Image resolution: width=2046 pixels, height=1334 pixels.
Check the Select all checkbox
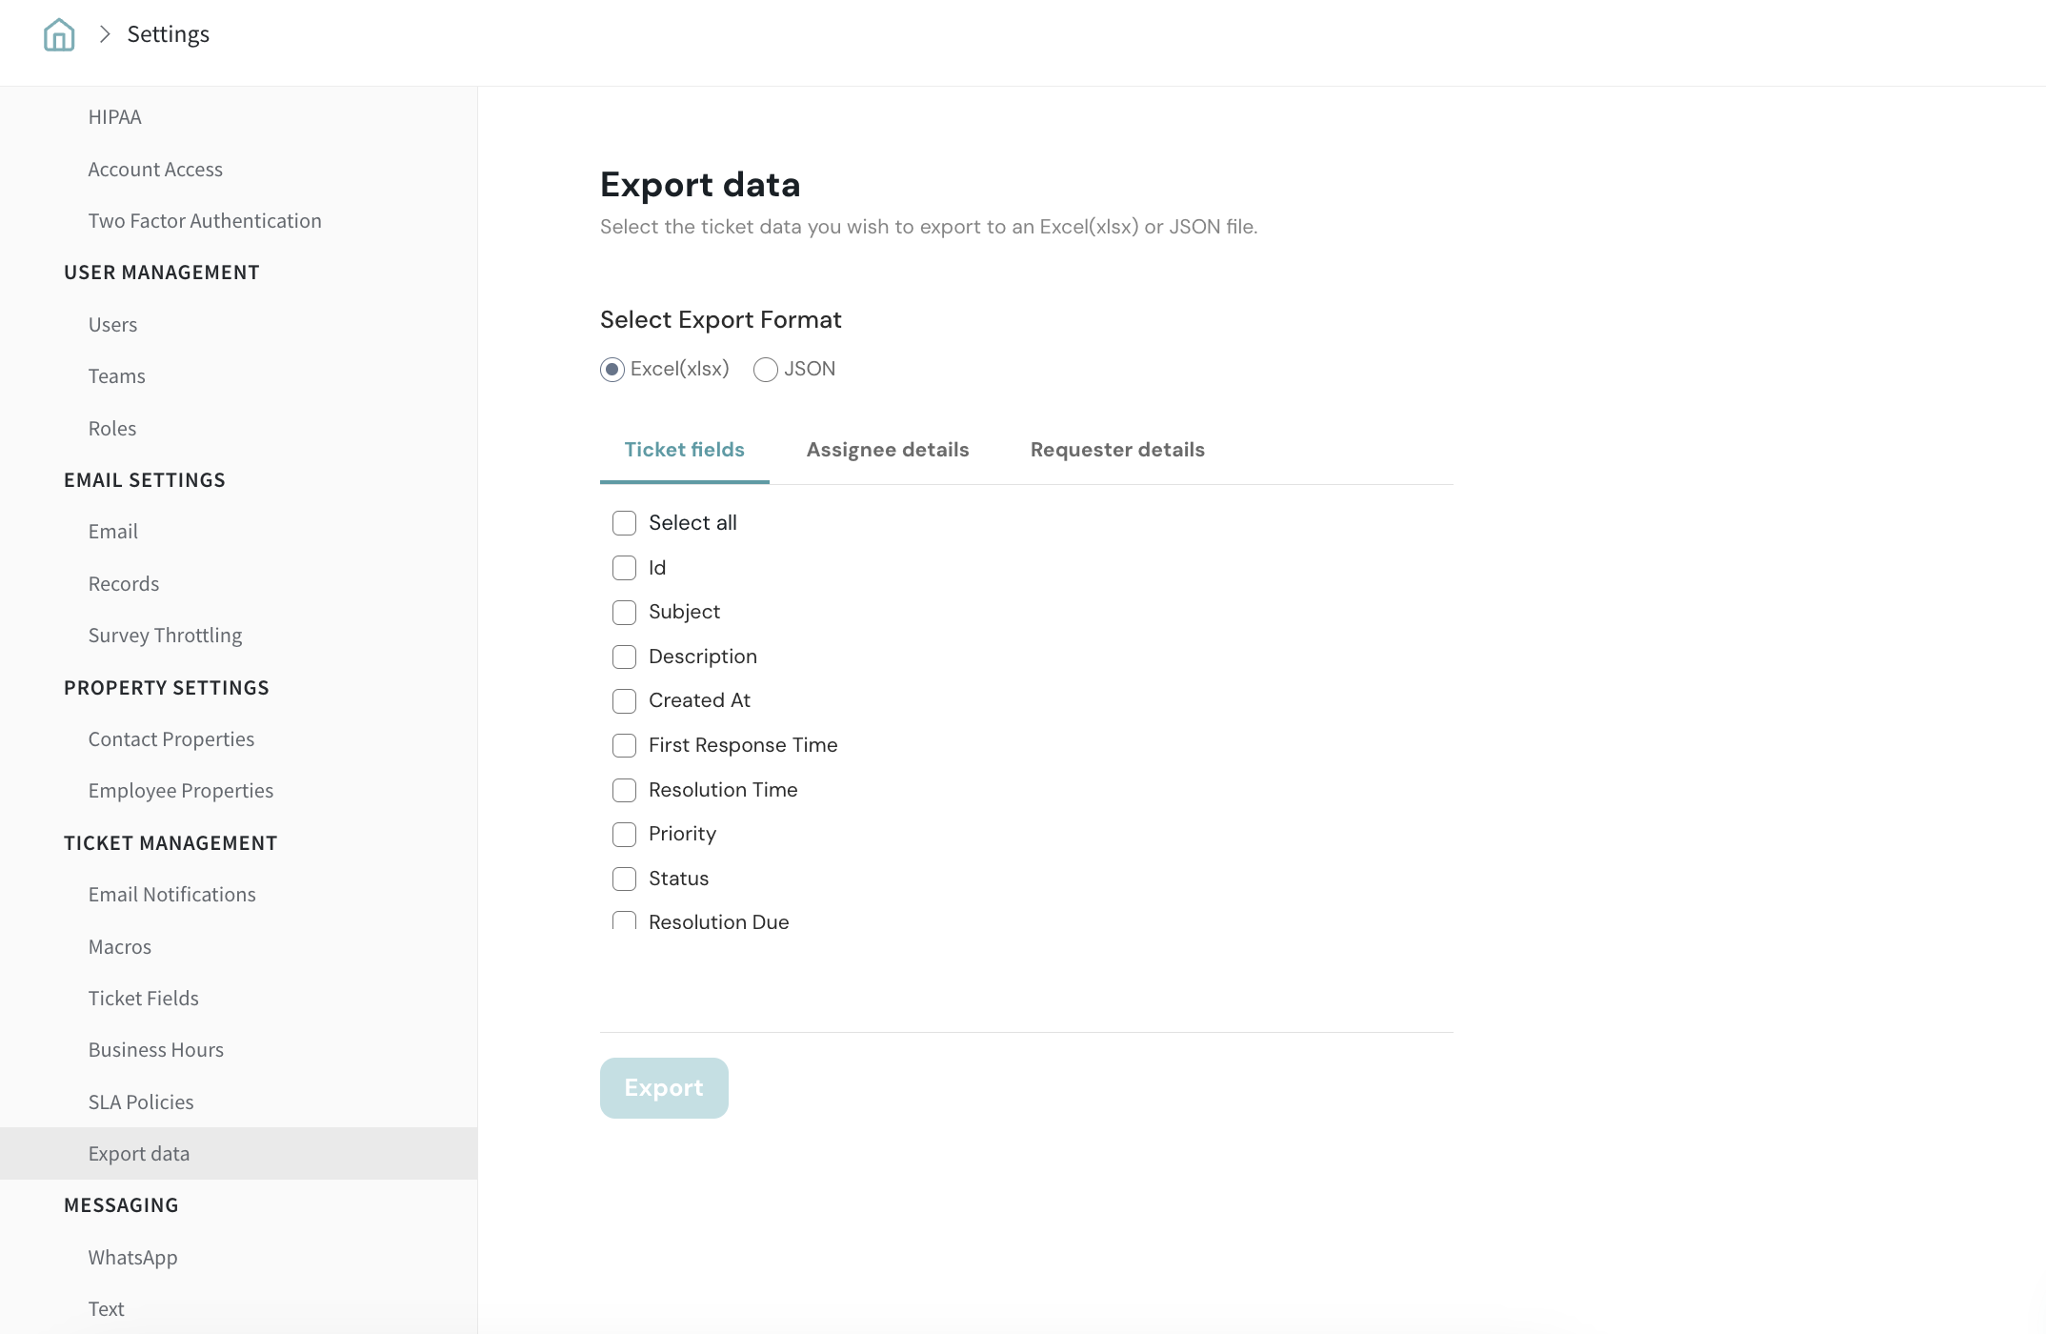(624, 523)
